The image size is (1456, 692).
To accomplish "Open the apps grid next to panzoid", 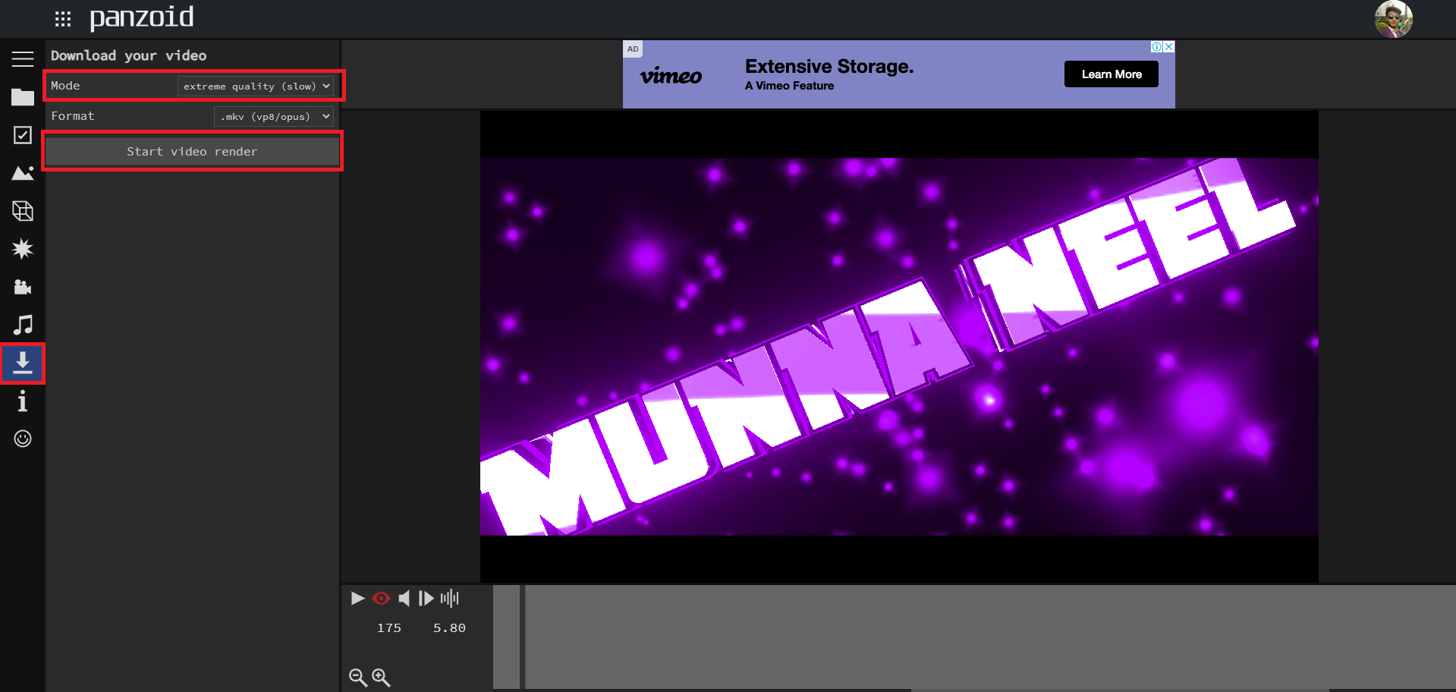I will (63, 19).
